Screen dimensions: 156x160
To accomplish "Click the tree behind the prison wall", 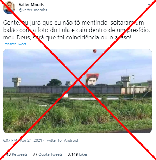I will [x=54, y=82].
